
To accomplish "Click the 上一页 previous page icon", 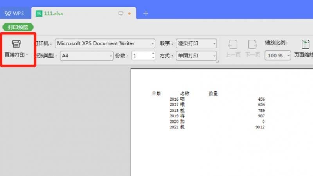I will (x=232, y=44).
